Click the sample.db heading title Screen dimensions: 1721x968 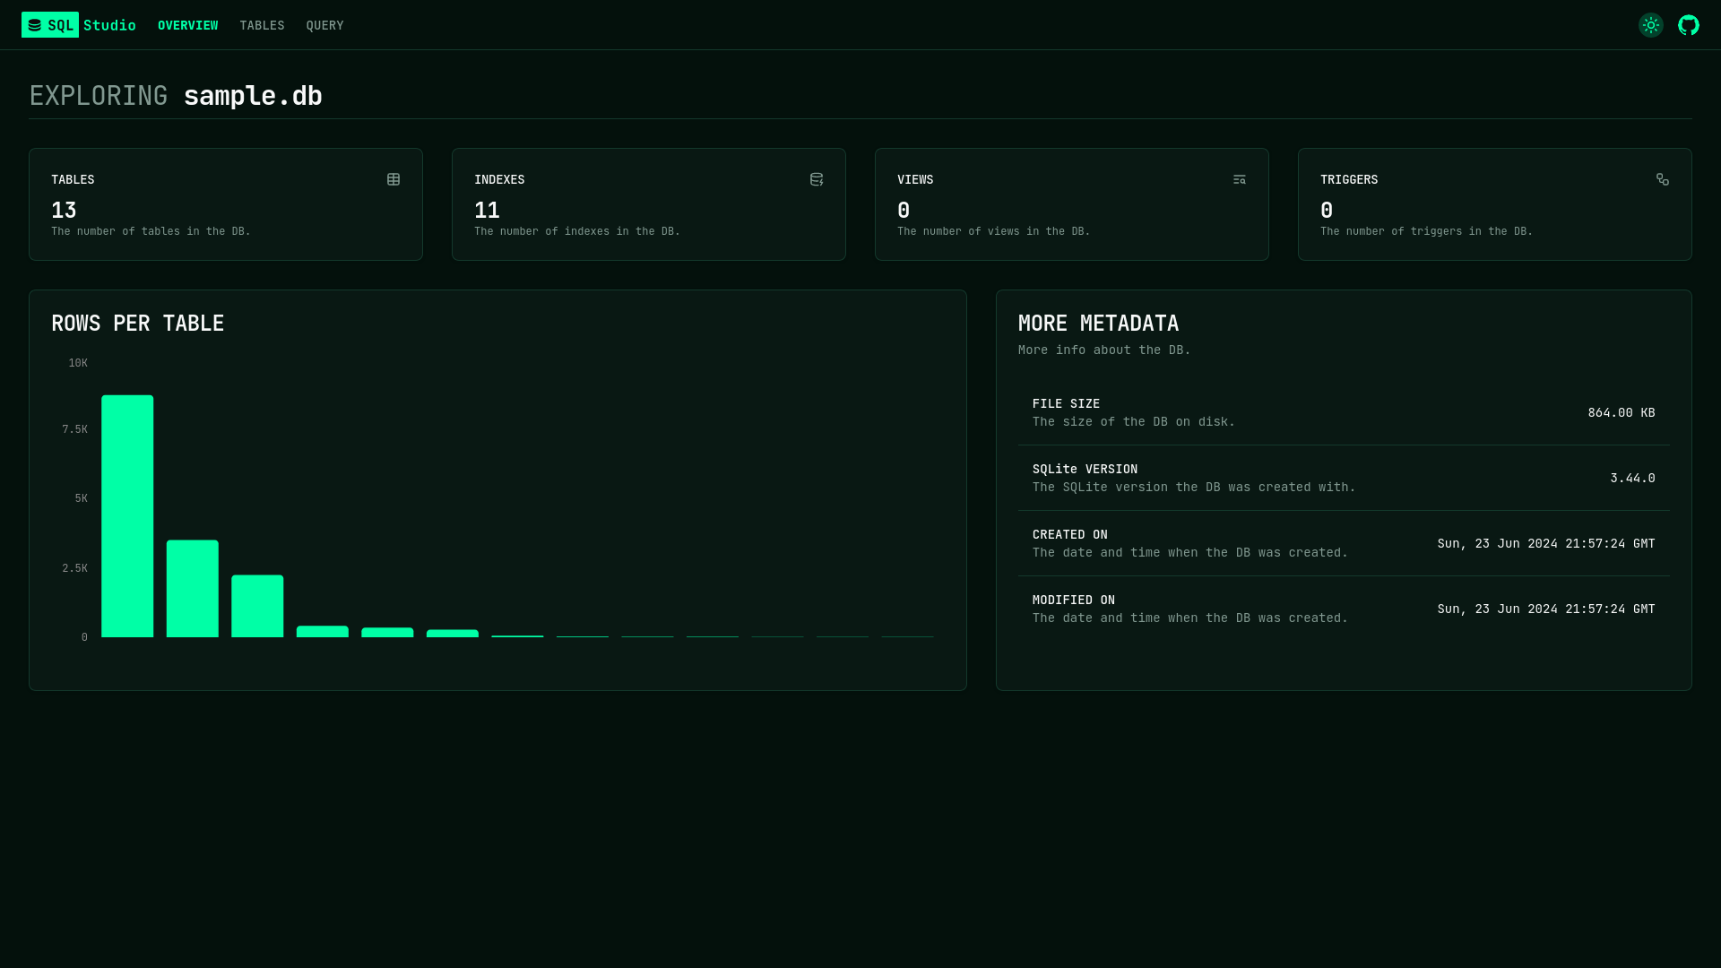pos(253,96)
